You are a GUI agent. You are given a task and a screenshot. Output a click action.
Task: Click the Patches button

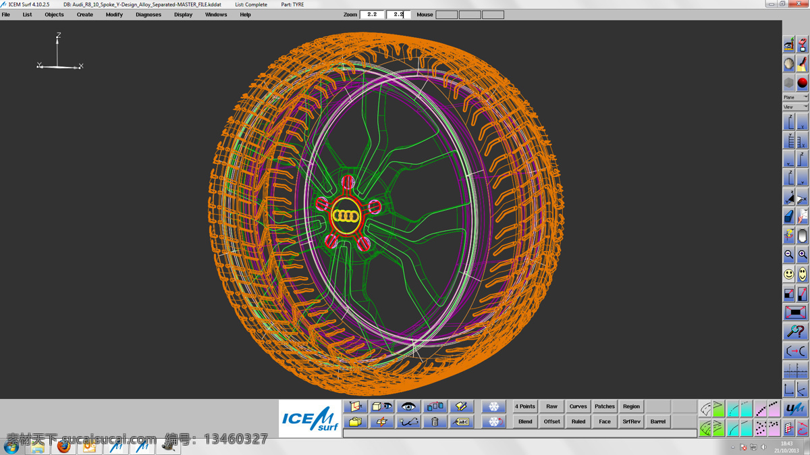coord(605,406)
